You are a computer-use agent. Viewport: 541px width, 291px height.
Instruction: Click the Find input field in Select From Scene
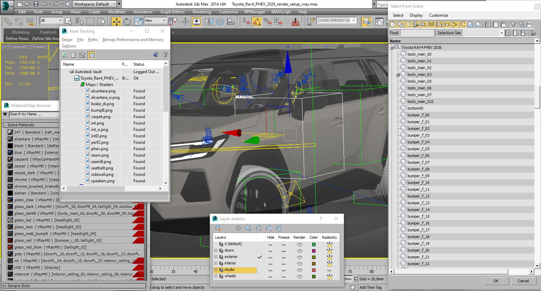point(417,33)
